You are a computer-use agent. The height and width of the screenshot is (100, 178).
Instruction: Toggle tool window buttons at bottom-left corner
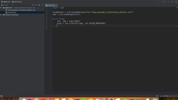tap(1, 96)
